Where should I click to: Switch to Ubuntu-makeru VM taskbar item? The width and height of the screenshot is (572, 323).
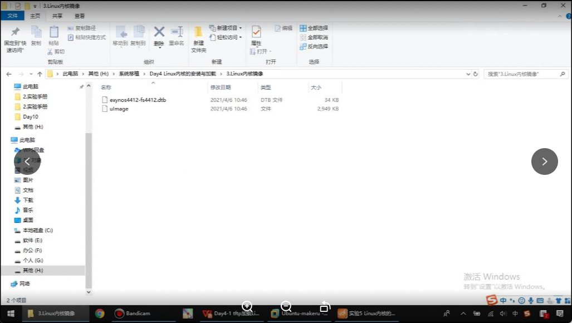300,314
